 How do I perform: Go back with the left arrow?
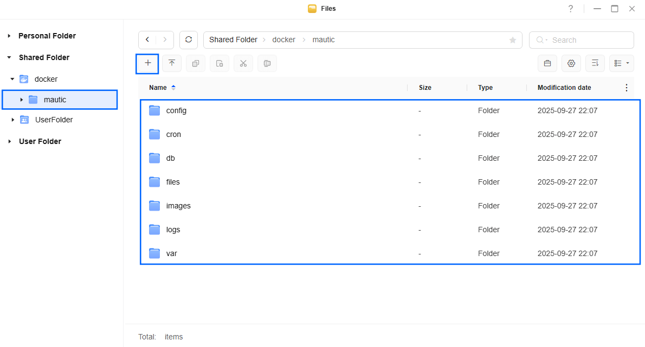click(x=147, y=40)
